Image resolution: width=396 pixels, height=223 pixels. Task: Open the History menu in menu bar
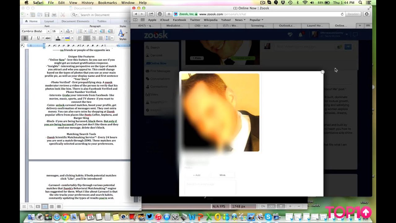click(88, 2)
